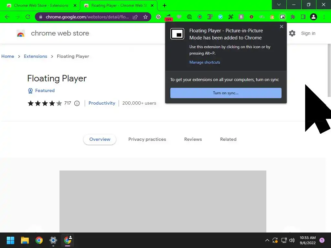Go to Extensions breadcrumb
This screenshot has width=331, height=248.
[x=36, y=56]
